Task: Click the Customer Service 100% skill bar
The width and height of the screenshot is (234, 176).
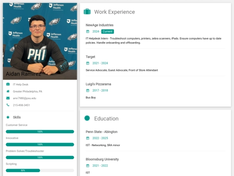Action: coord(40,132)
